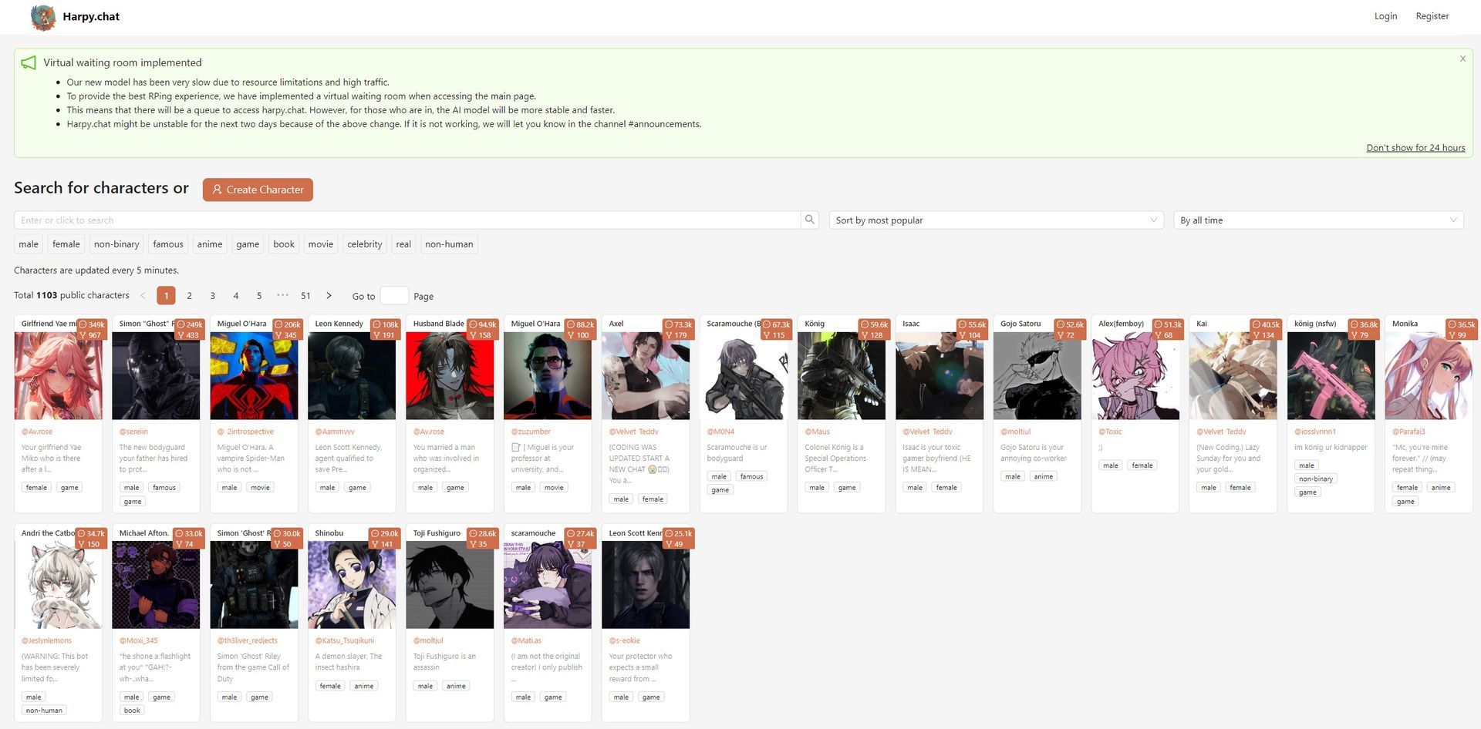
Task: Toggle the real filter tag
Action: point(403,244)
